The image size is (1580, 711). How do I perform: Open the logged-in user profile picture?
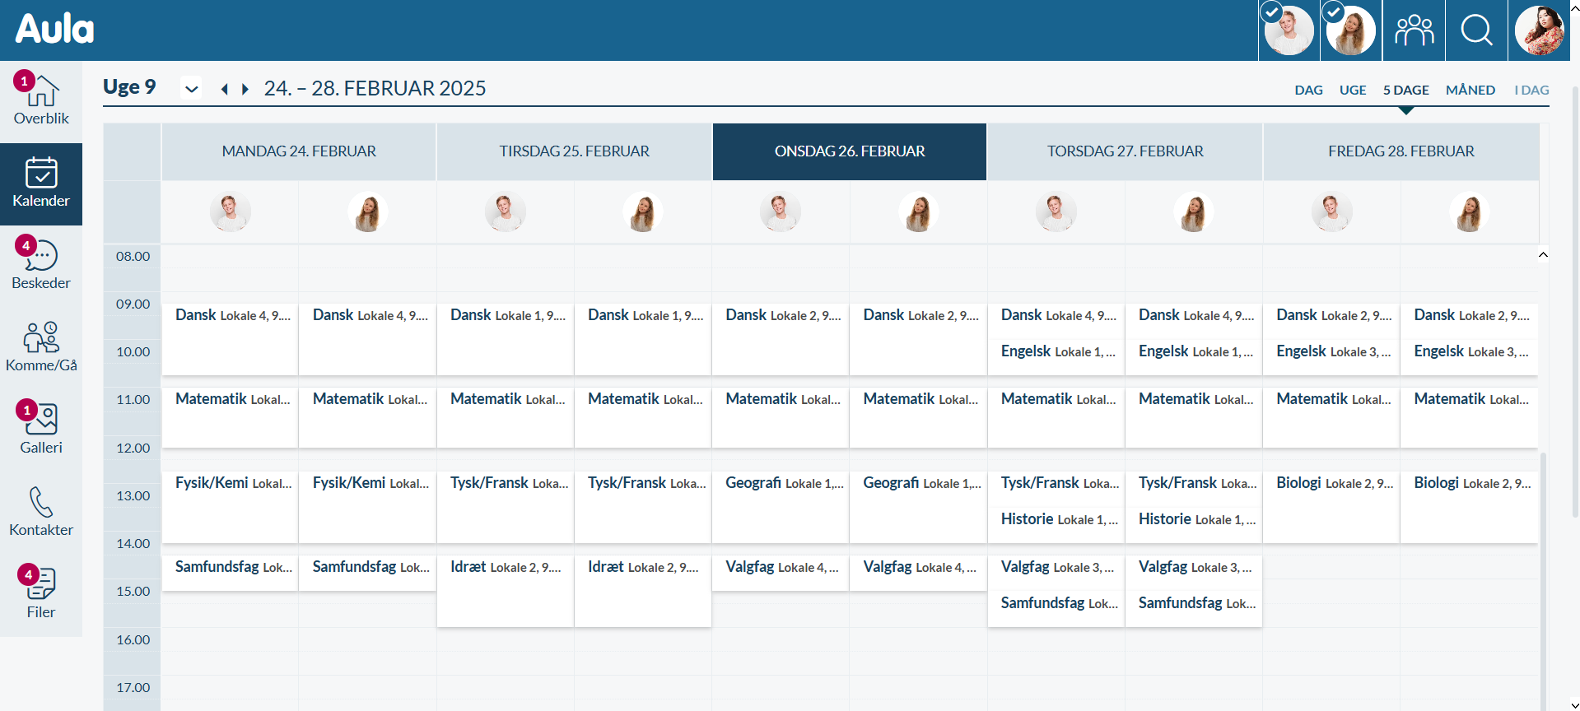(1539, 30)
